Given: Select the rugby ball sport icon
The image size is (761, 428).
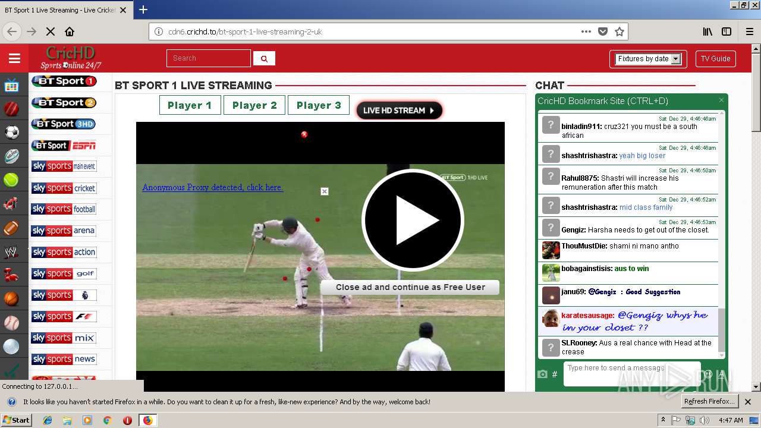Looking at the screenshot, I should pyautogui.click(x=11, y=156).
